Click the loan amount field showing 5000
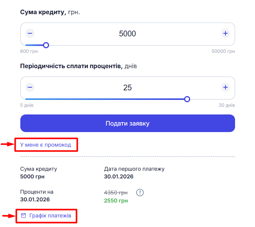 pyautogui.click(x=127, y=34)
